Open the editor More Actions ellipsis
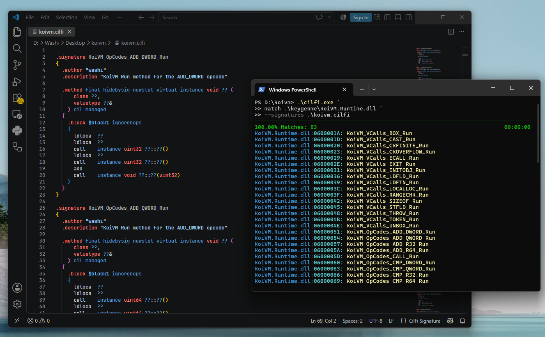This screenshot has height=337, width=545. point(462,32)
